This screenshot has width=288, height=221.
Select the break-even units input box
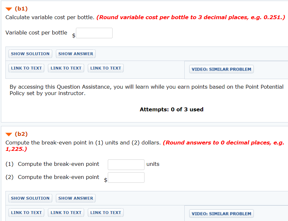coord(126,165)
